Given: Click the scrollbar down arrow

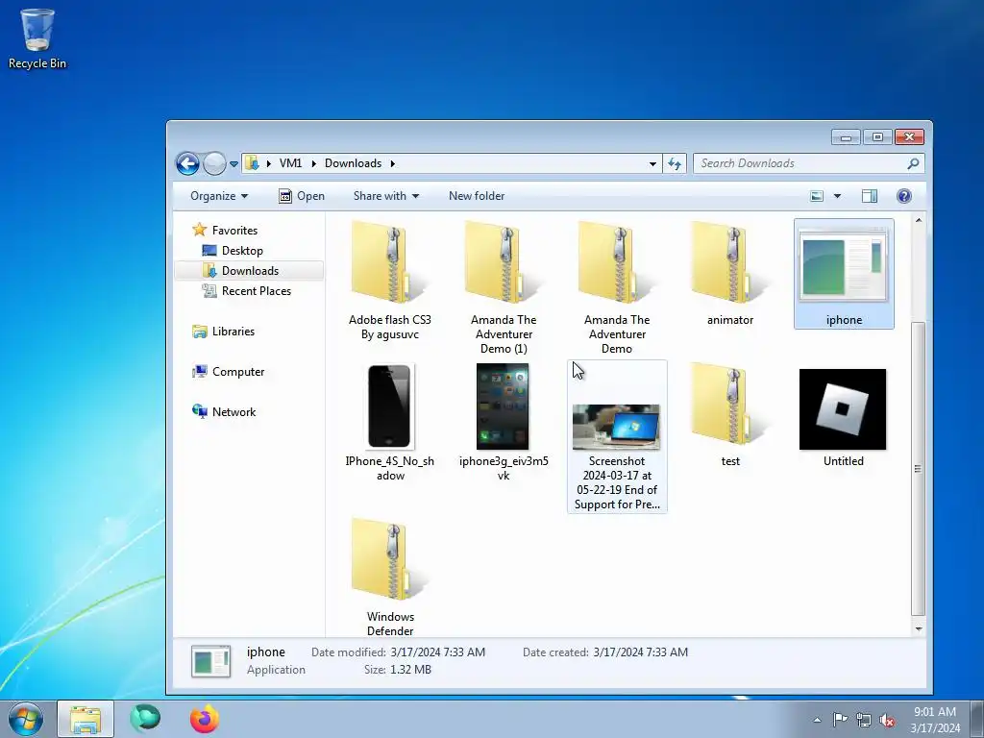Looking at the screenshot, I should pos(918,628).
